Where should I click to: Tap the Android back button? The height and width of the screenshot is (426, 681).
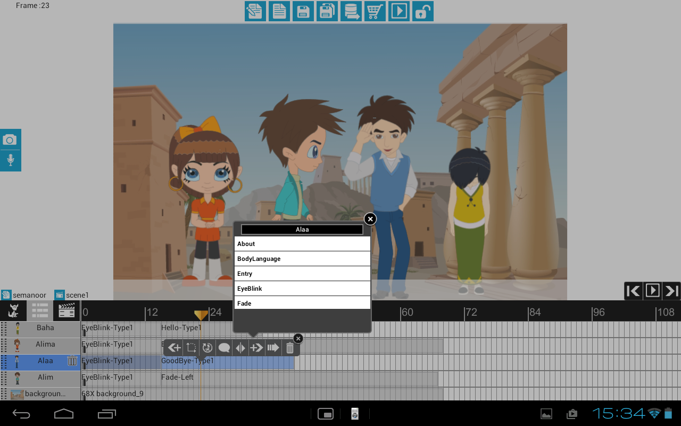pos(22,413)
